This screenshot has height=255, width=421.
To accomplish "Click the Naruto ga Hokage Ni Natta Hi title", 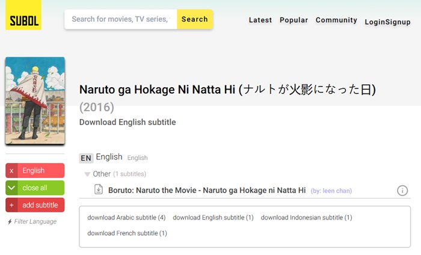I will [227, 90].
